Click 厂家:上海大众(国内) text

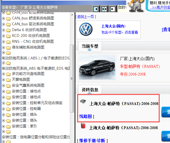pos(137,59)
